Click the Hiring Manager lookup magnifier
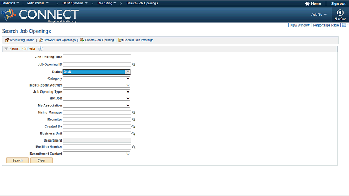The image size is (349, 196). [x=134, y=113]
